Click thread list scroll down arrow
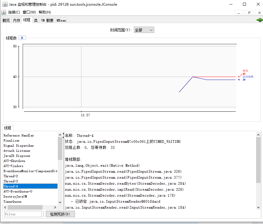This screenshot has width=263, height=224. [60, 202]
